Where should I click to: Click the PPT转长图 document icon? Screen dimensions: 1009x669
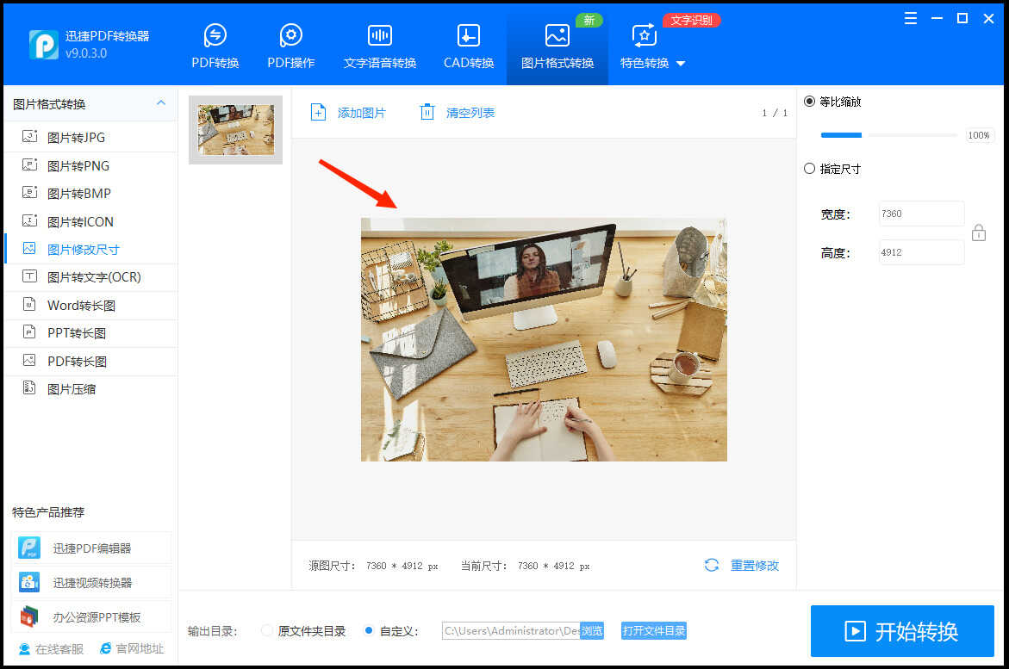pos(29,332)
